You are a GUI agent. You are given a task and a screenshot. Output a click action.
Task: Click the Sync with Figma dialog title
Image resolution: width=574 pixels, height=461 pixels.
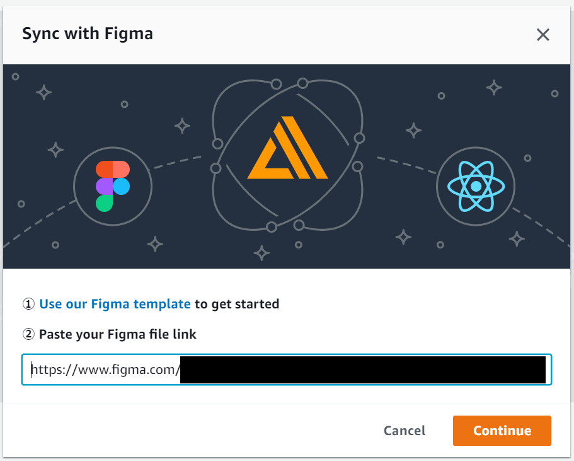click(88, 33)
